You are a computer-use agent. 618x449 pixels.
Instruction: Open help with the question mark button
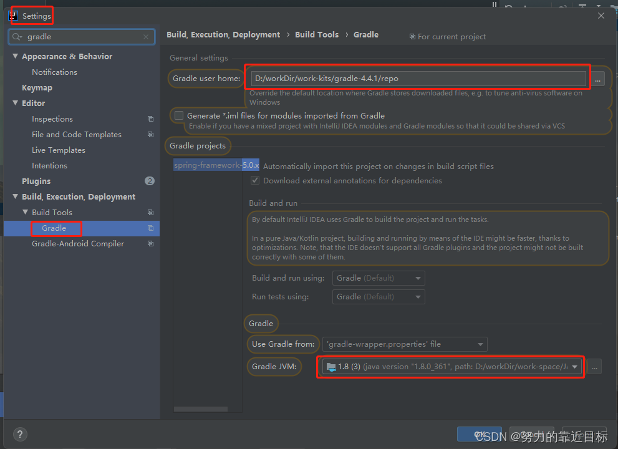pyautogui.click(x=20, y=435)
